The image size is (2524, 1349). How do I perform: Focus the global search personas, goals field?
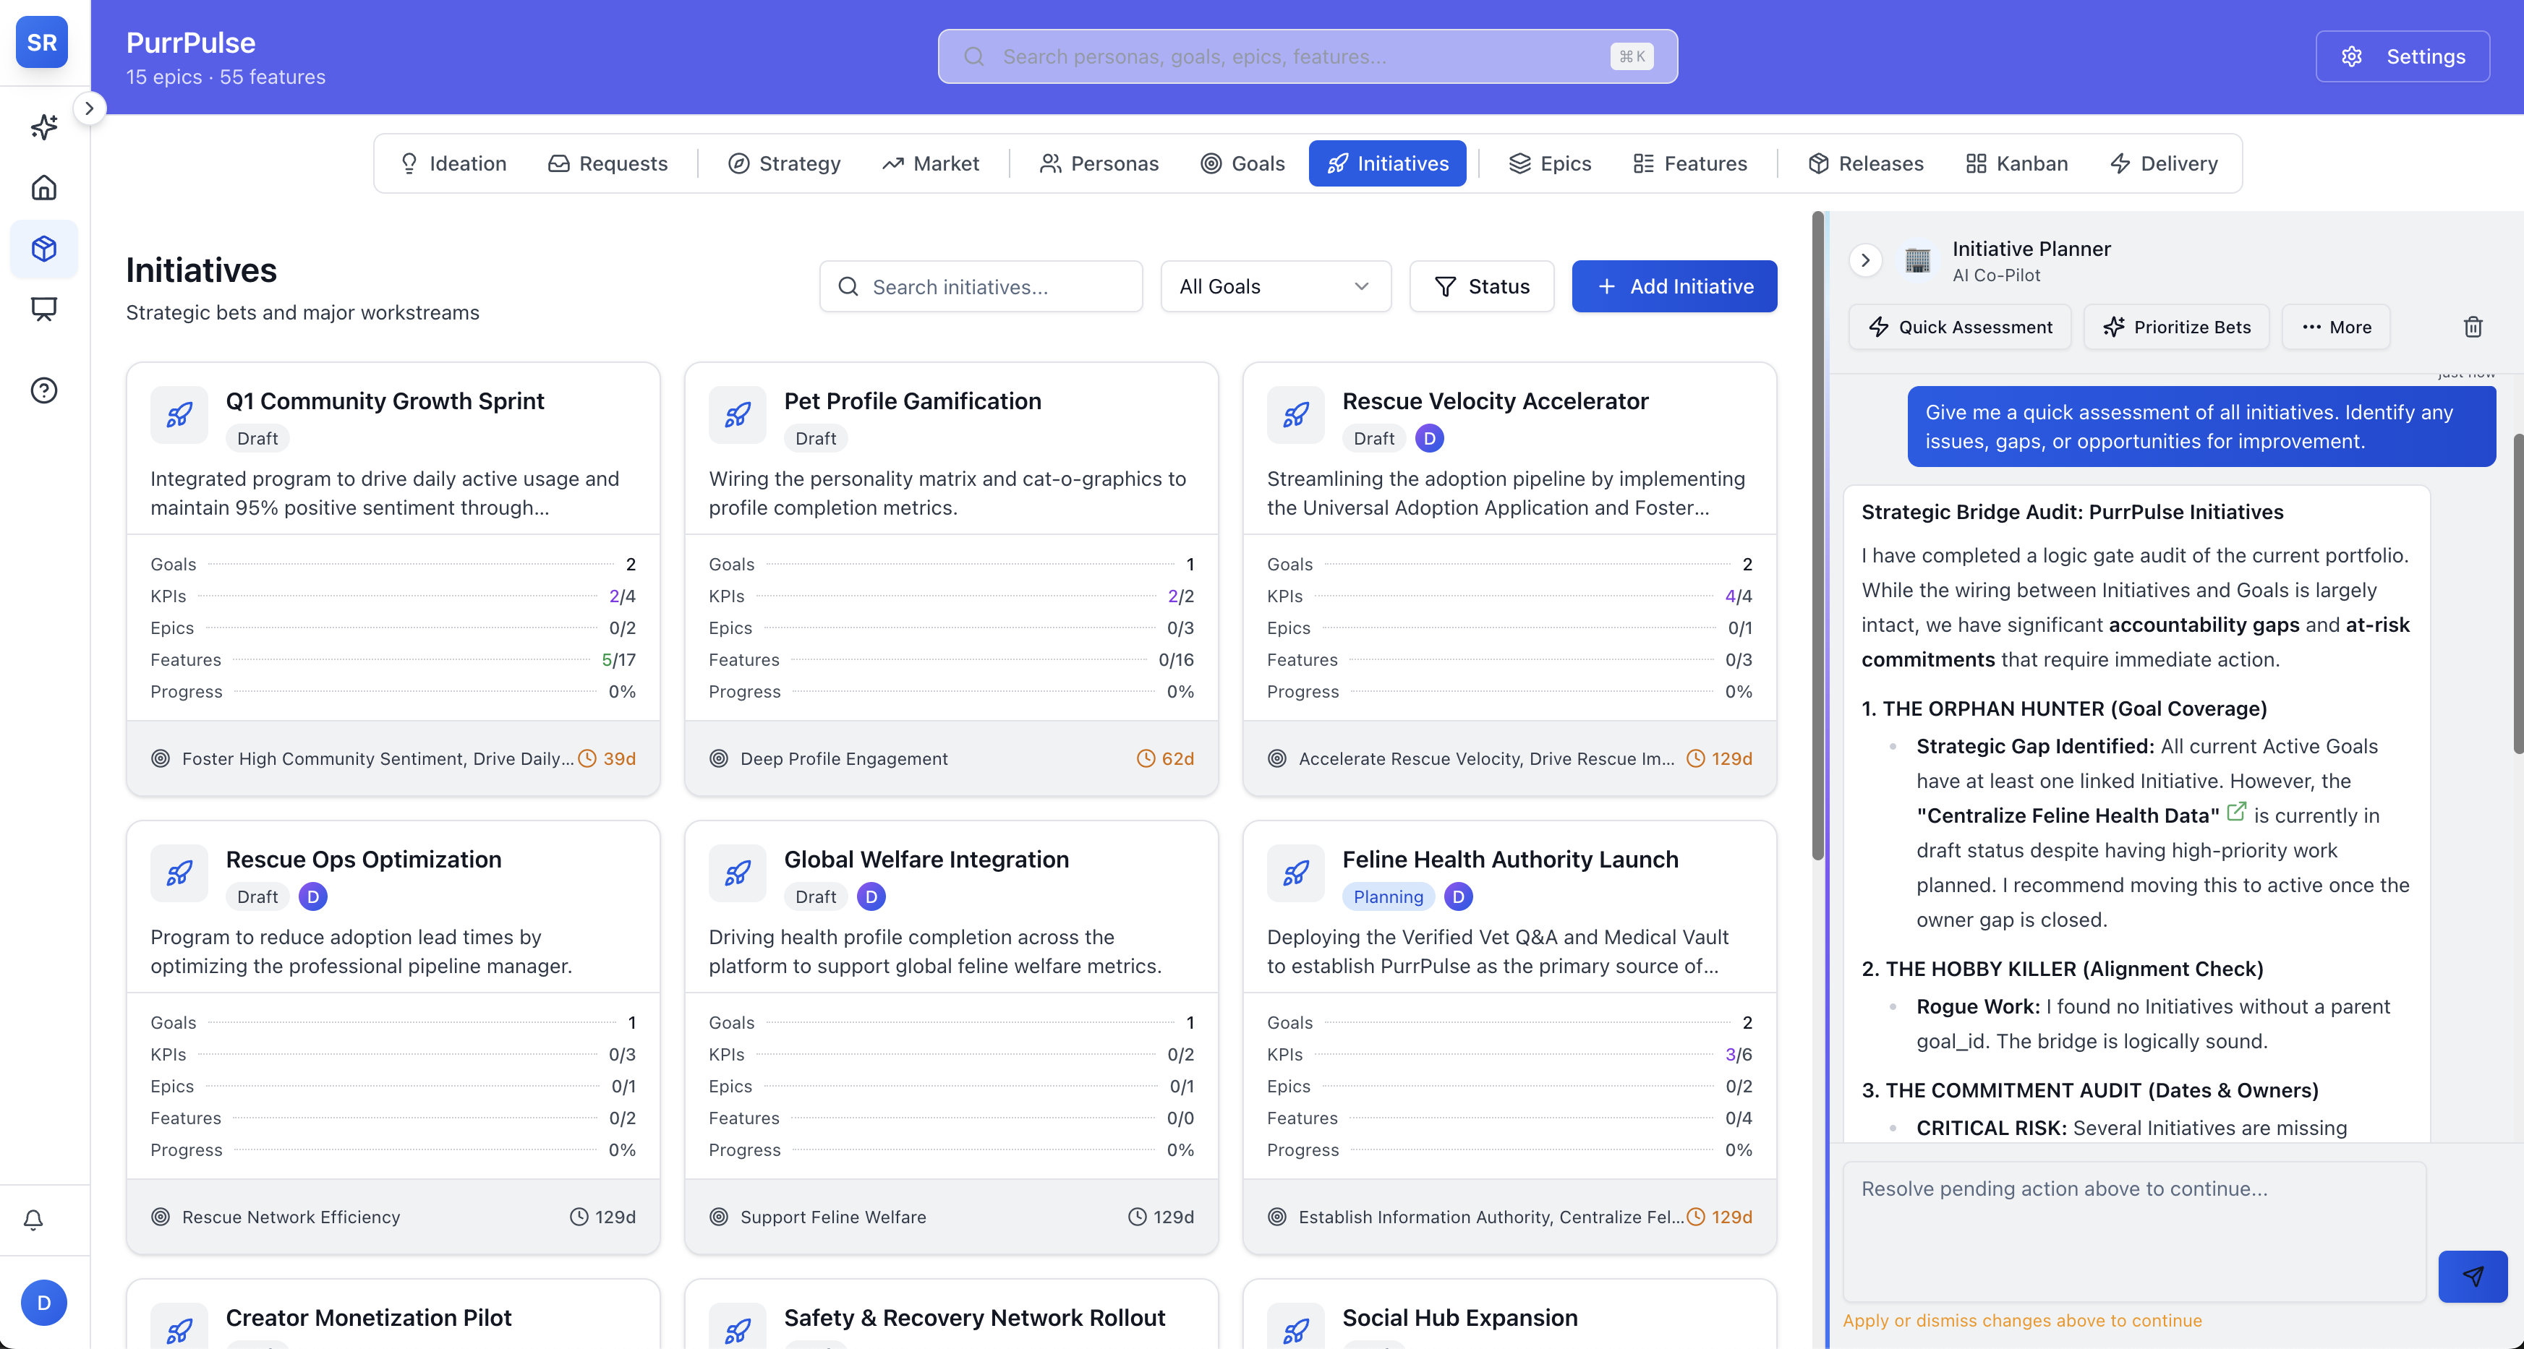(1307, 57)
